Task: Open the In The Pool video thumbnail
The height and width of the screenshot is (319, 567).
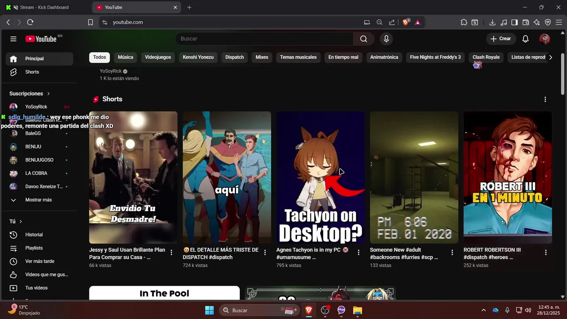Action: tap(164, 293)
